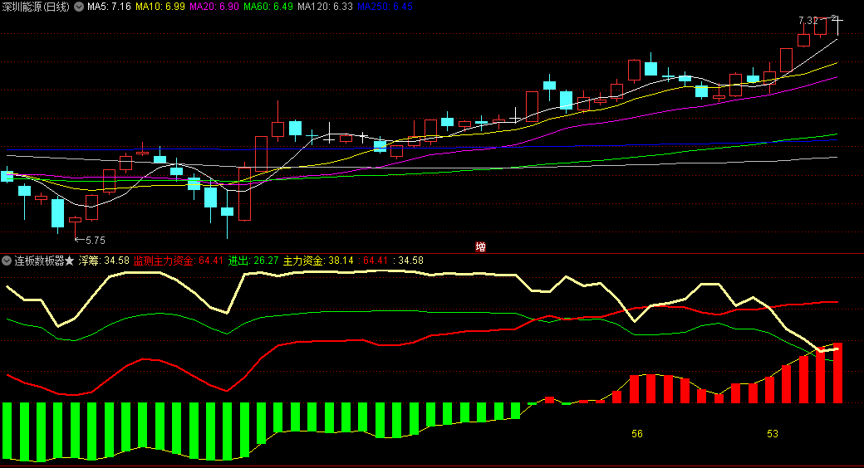Click the MA120: 6.33 label

[x=325, y=7]
